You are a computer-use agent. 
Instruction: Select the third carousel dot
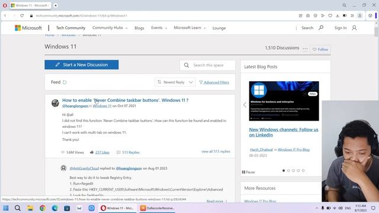tap(293, 170)
